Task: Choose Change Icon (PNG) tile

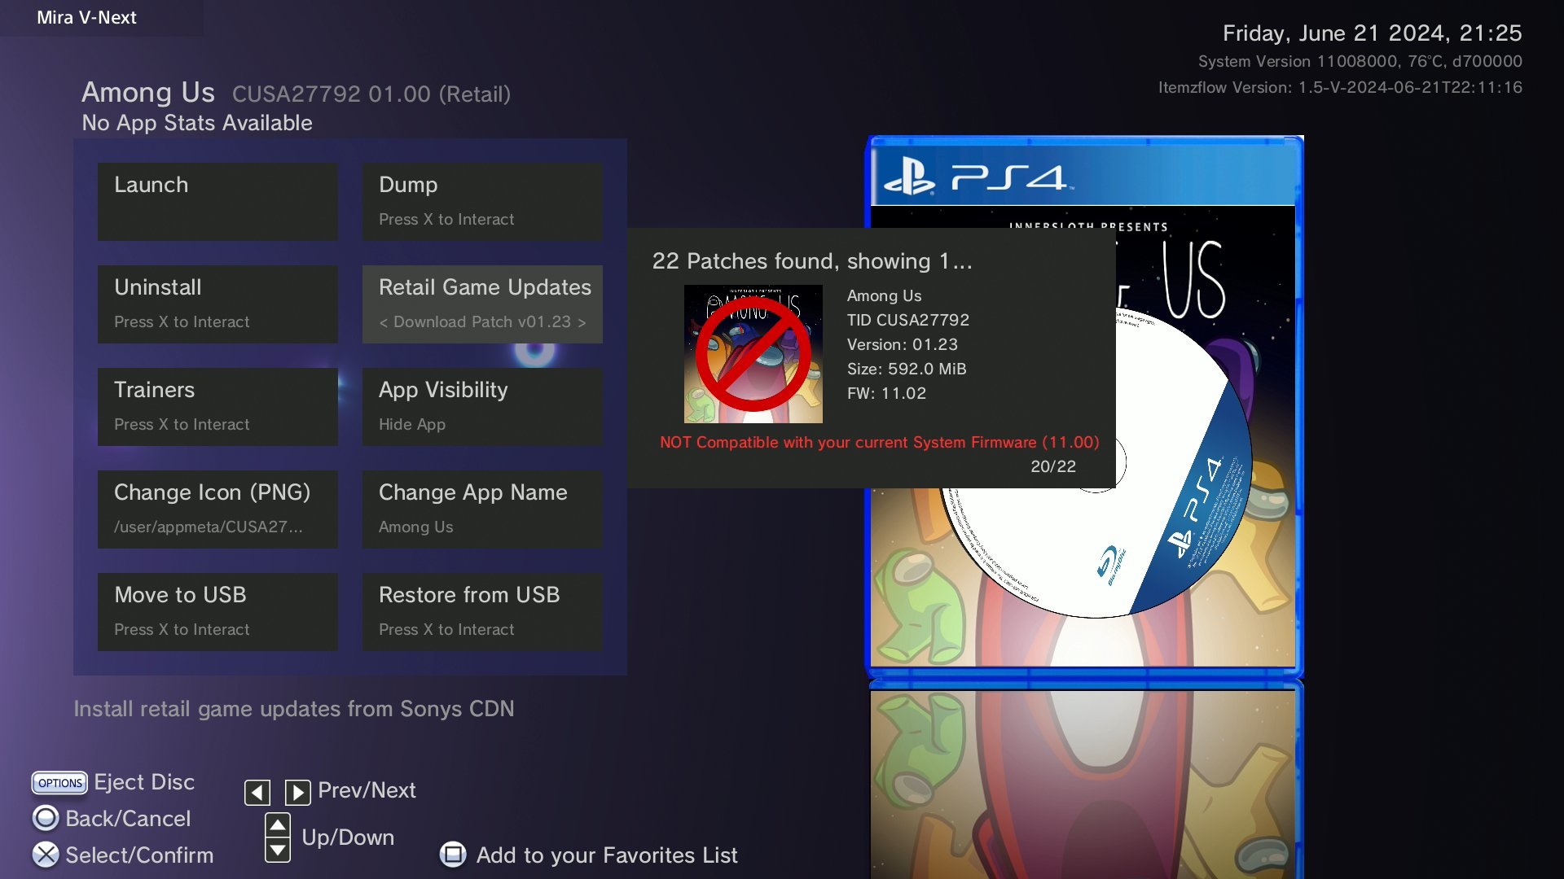Action: (x=217, y=509)
